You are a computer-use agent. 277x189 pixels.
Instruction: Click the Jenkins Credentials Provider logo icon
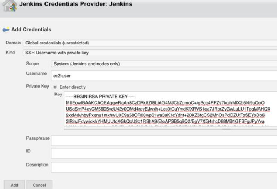point(10,6)
